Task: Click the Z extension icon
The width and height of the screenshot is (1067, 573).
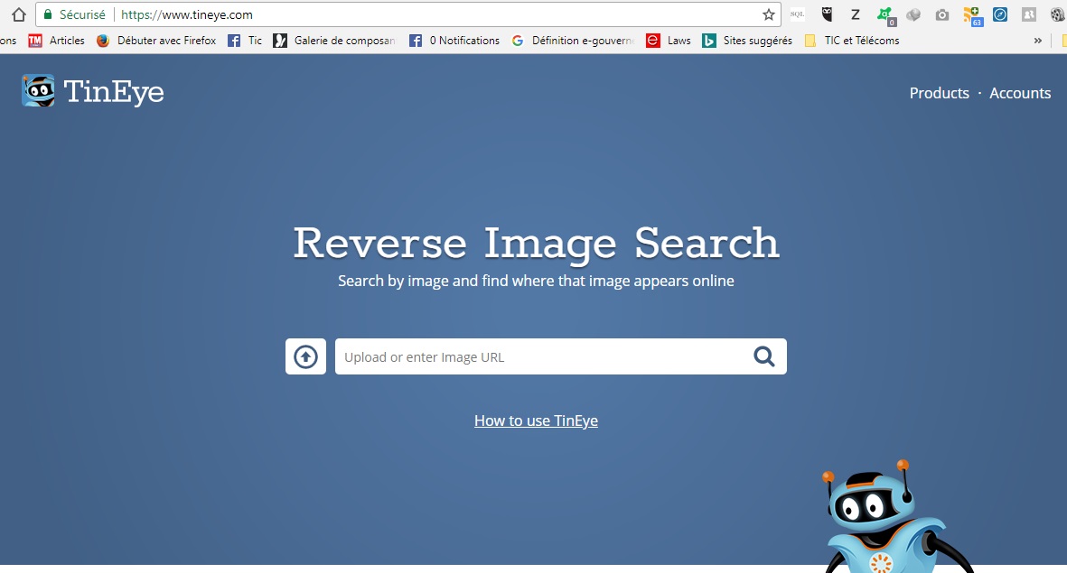Action: pos(856,14)
